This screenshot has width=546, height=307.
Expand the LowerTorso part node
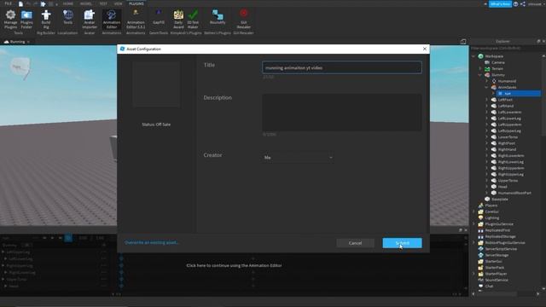tap(487, 137)
